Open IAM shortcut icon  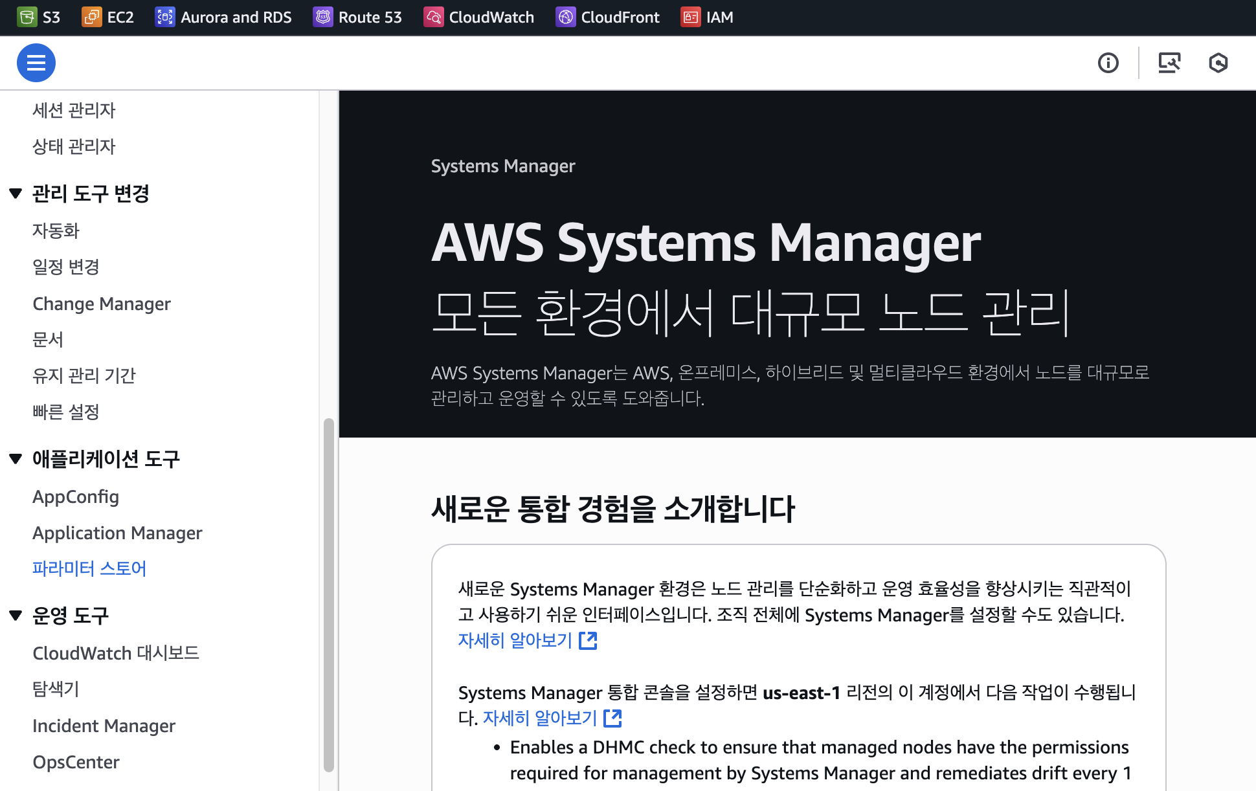[691, 17]
